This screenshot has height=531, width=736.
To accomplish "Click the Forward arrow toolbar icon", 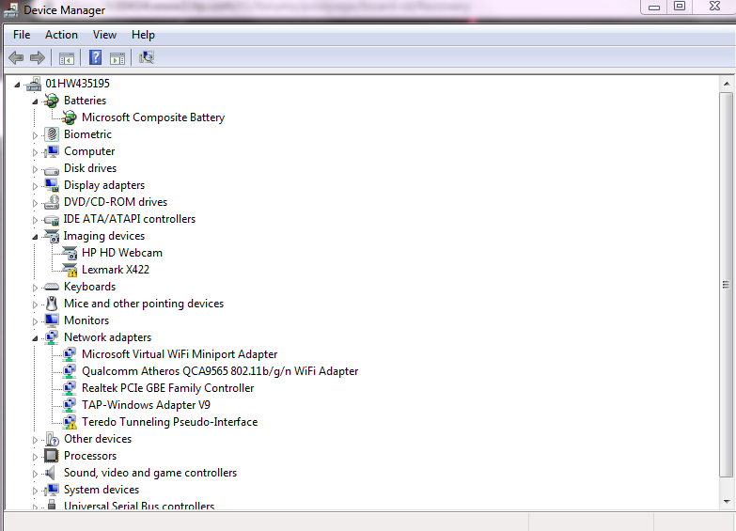I will (37, 57).
